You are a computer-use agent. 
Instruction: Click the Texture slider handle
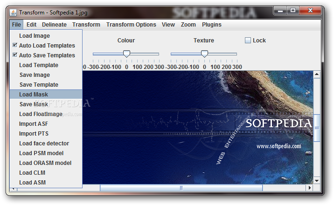pos(204,54)
